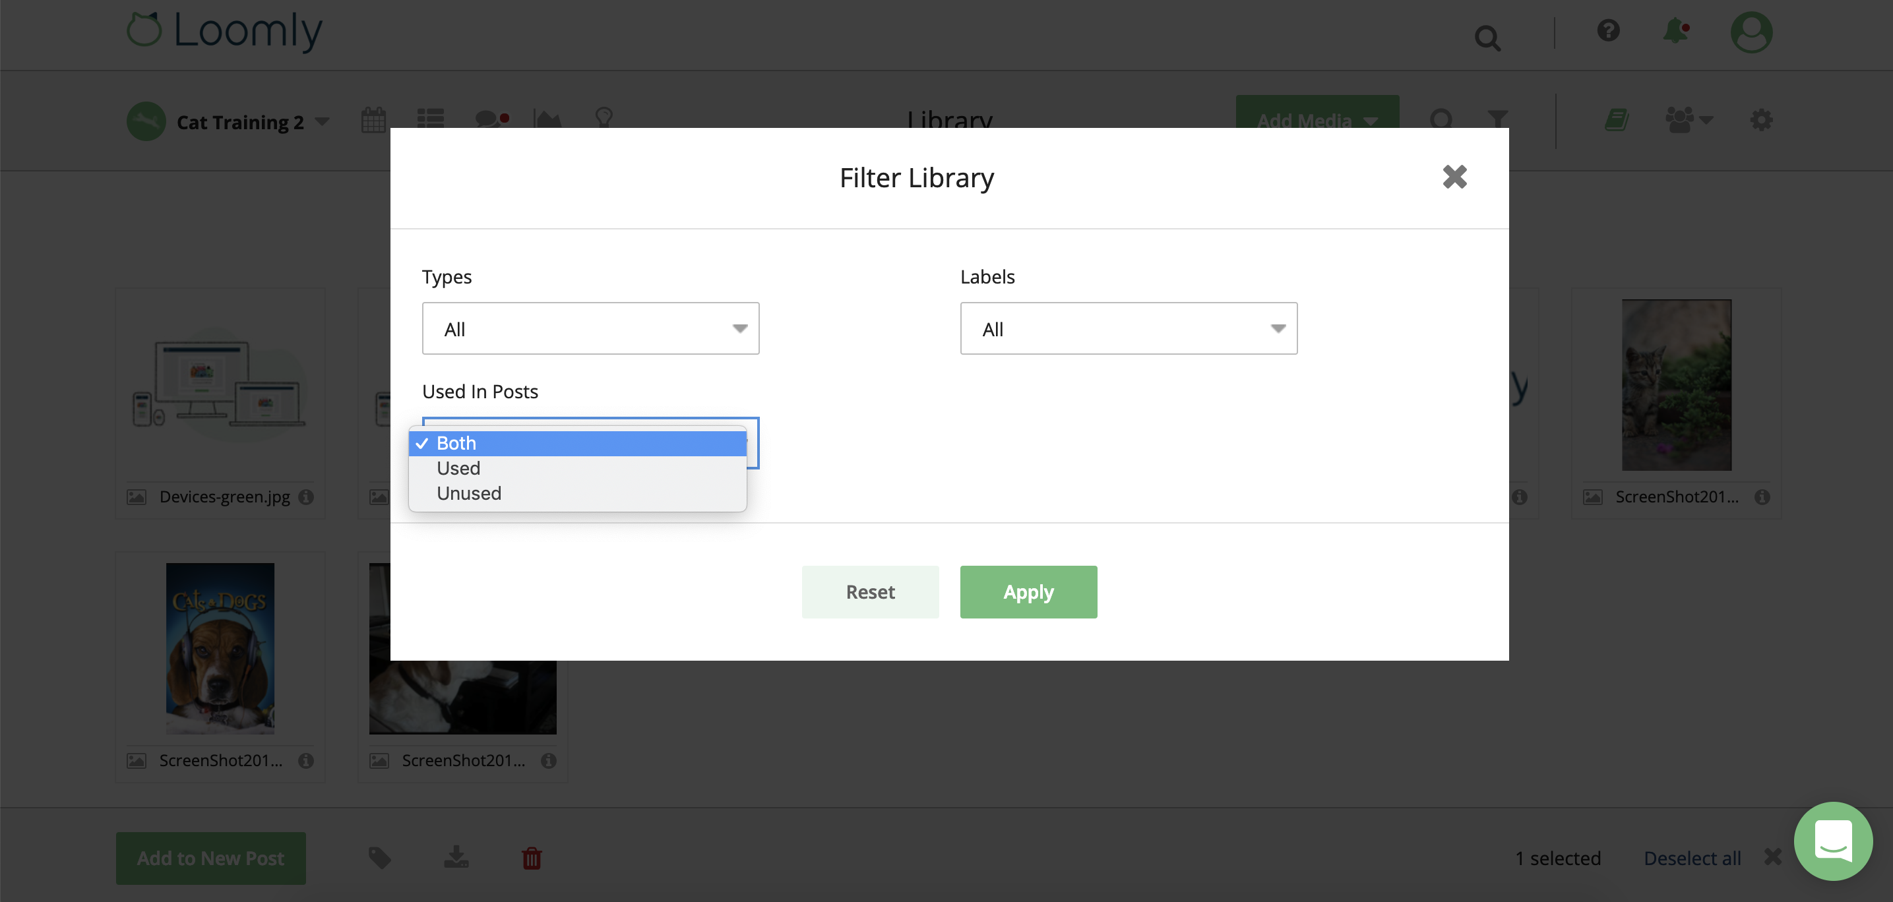Image resolution: width=1893 pixels, height=902 pixels.
Task: Open the Labels dropdown
Action: [x=1128, y=328]
